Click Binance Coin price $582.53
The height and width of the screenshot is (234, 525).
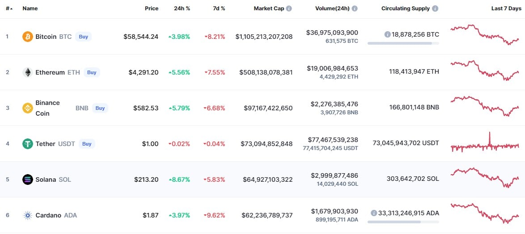(x=146, y=109)
